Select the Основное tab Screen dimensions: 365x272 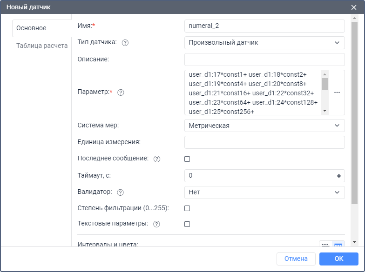[31, 28]
